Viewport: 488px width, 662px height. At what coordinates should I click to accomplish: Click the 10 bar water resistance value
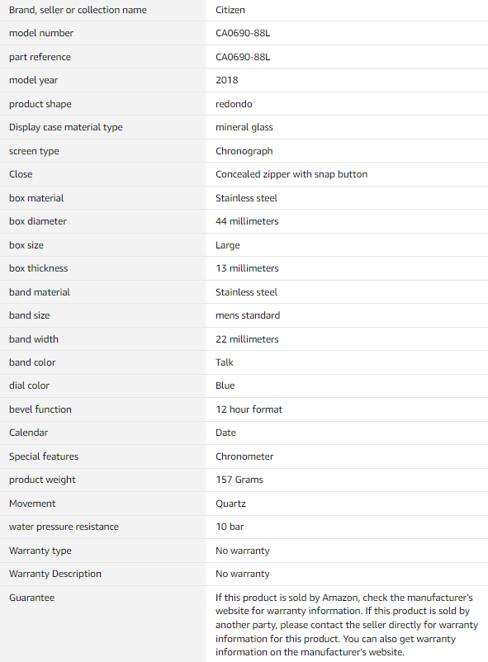(x=230, y=527)
